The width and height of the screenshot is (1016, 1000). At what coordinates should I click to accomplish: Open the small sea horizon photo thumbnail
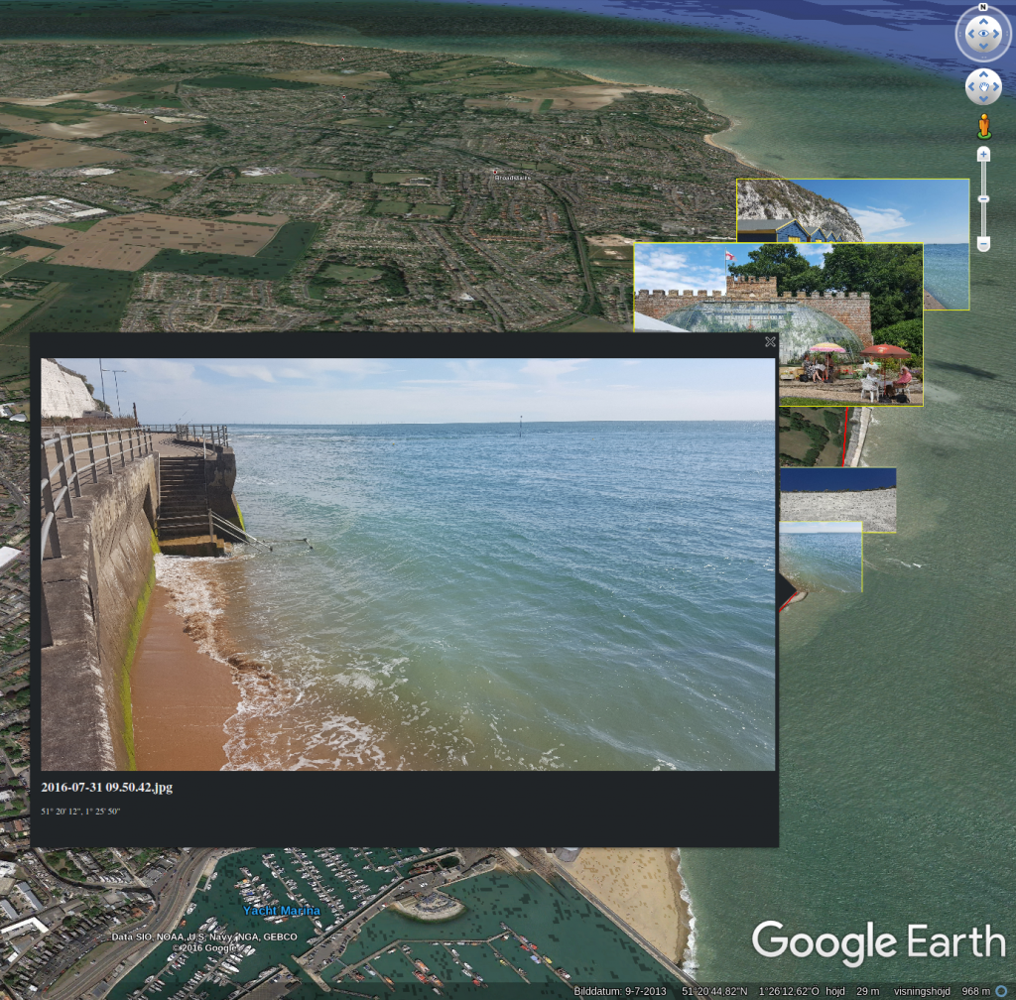[821, 557]
